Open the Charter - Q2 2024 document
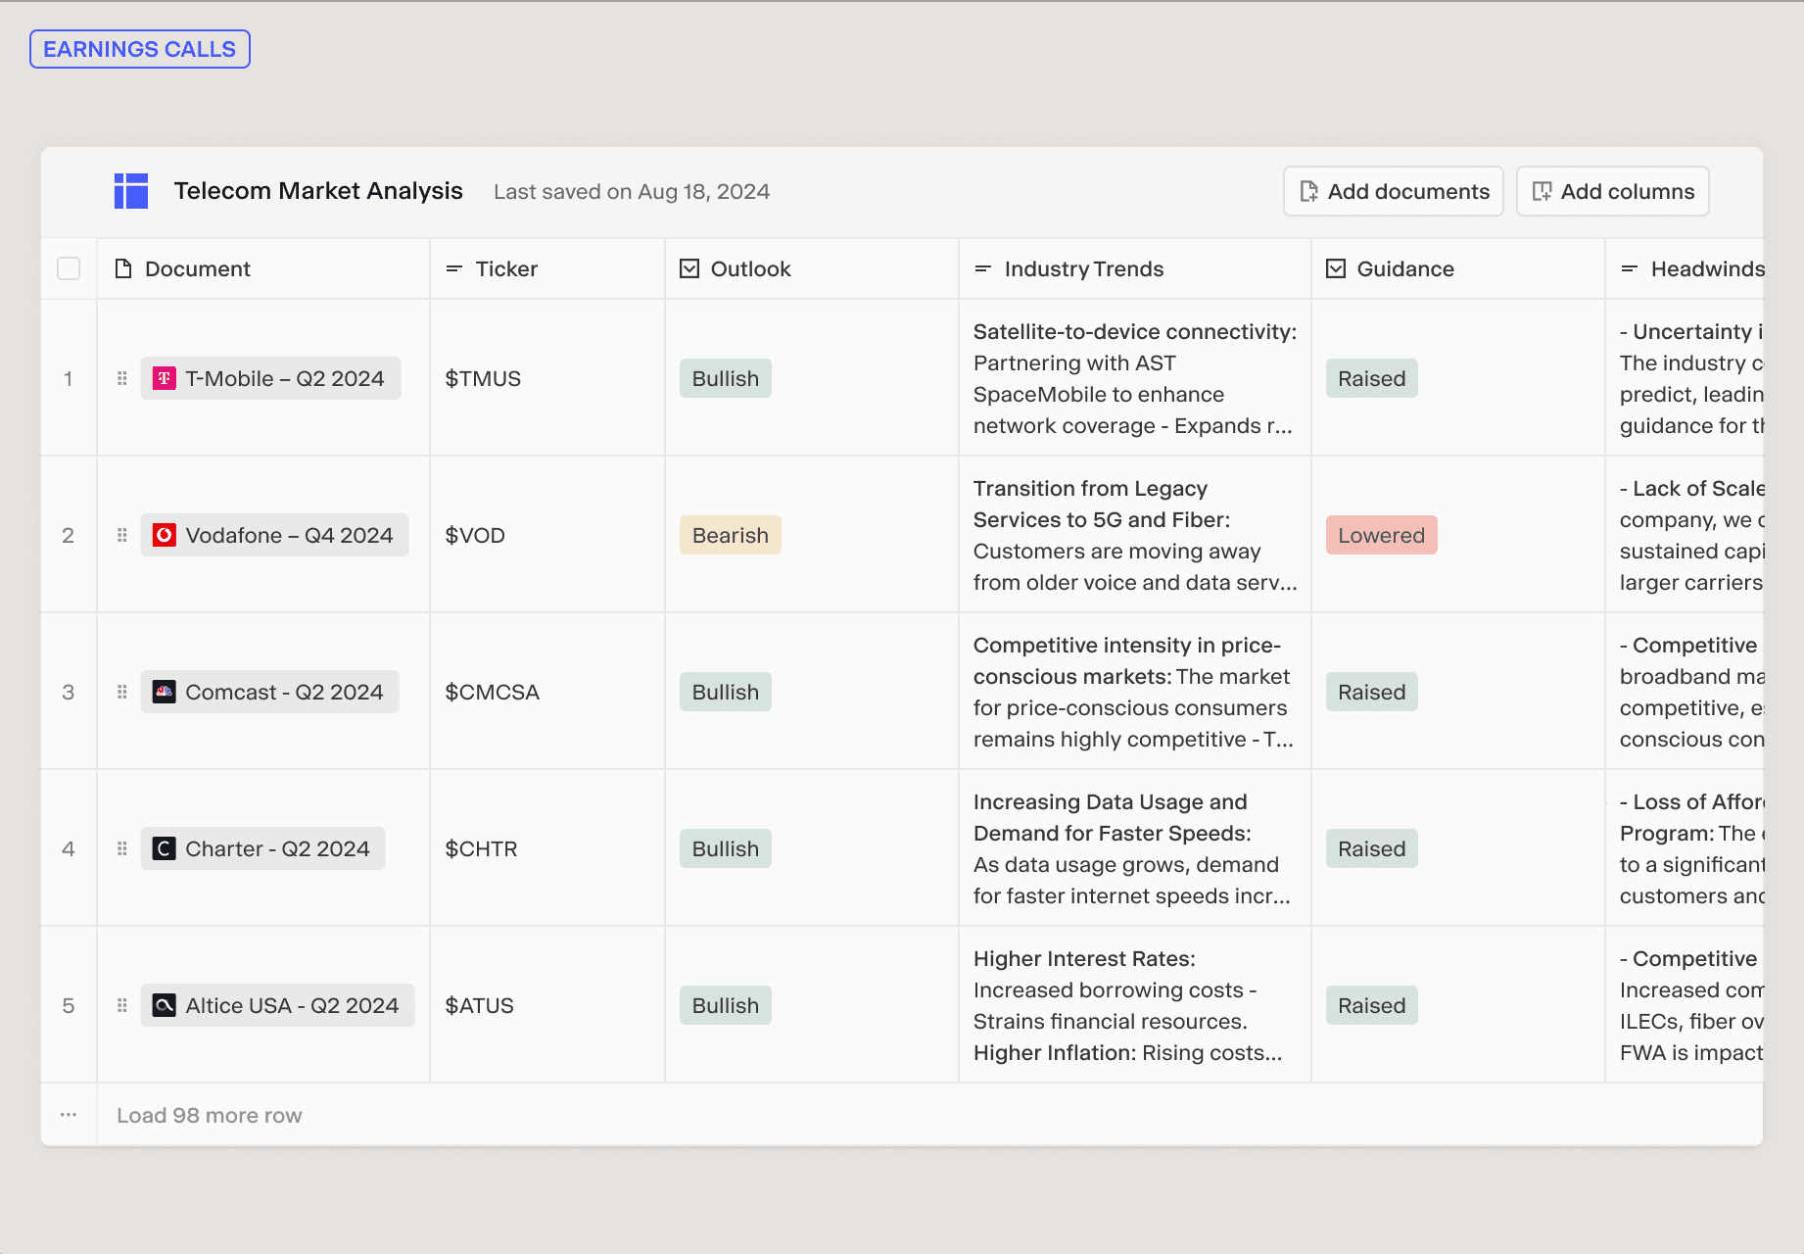 tap(263, 848)
